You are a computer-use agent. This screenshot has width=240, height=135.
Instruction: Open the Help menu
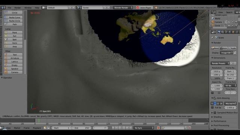[37, 7]
